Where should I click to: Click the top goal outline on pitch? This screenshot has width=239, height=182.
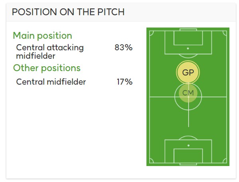point(188,30)
